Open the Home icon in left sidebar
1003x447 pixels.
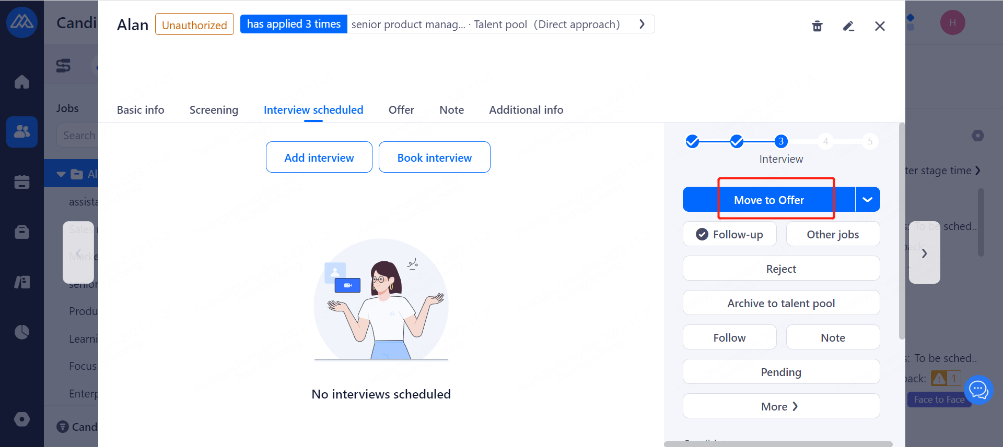click(x=22, y=82)
